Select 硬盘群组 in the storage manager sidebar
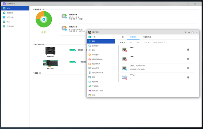203x129 pixels. click(10, 13)
